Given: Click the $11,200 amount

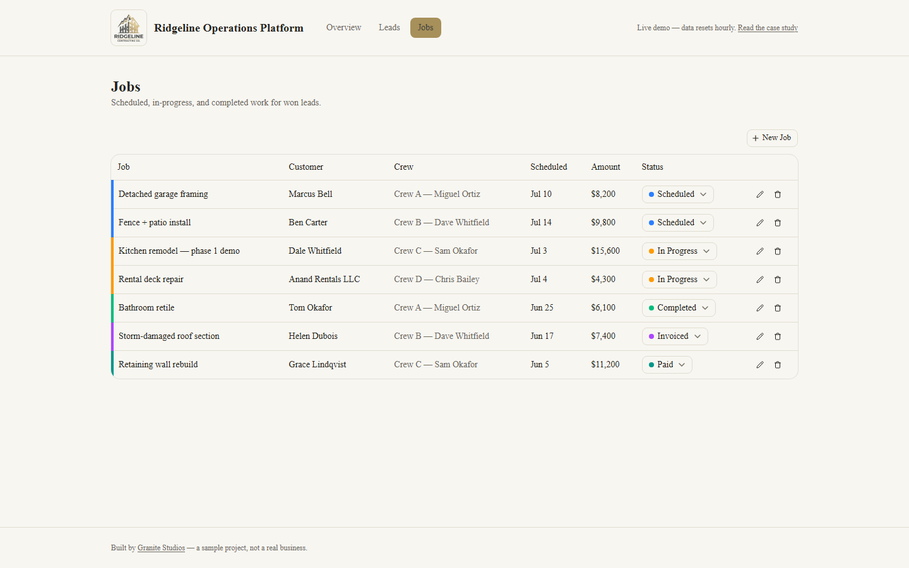Looking at the screenshot, I should tap(605, 365).
